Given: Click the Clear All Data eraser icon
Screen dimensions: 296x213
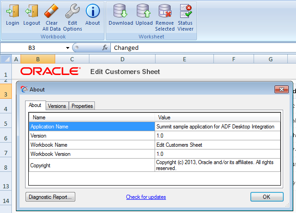Looking at the screenshot, I should (x=52, y=11).
